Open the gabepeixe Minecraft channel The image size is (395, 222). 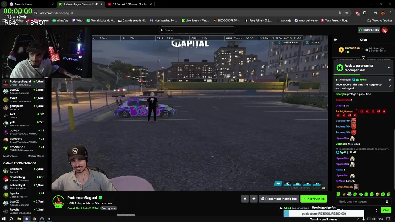coord(23,108)
